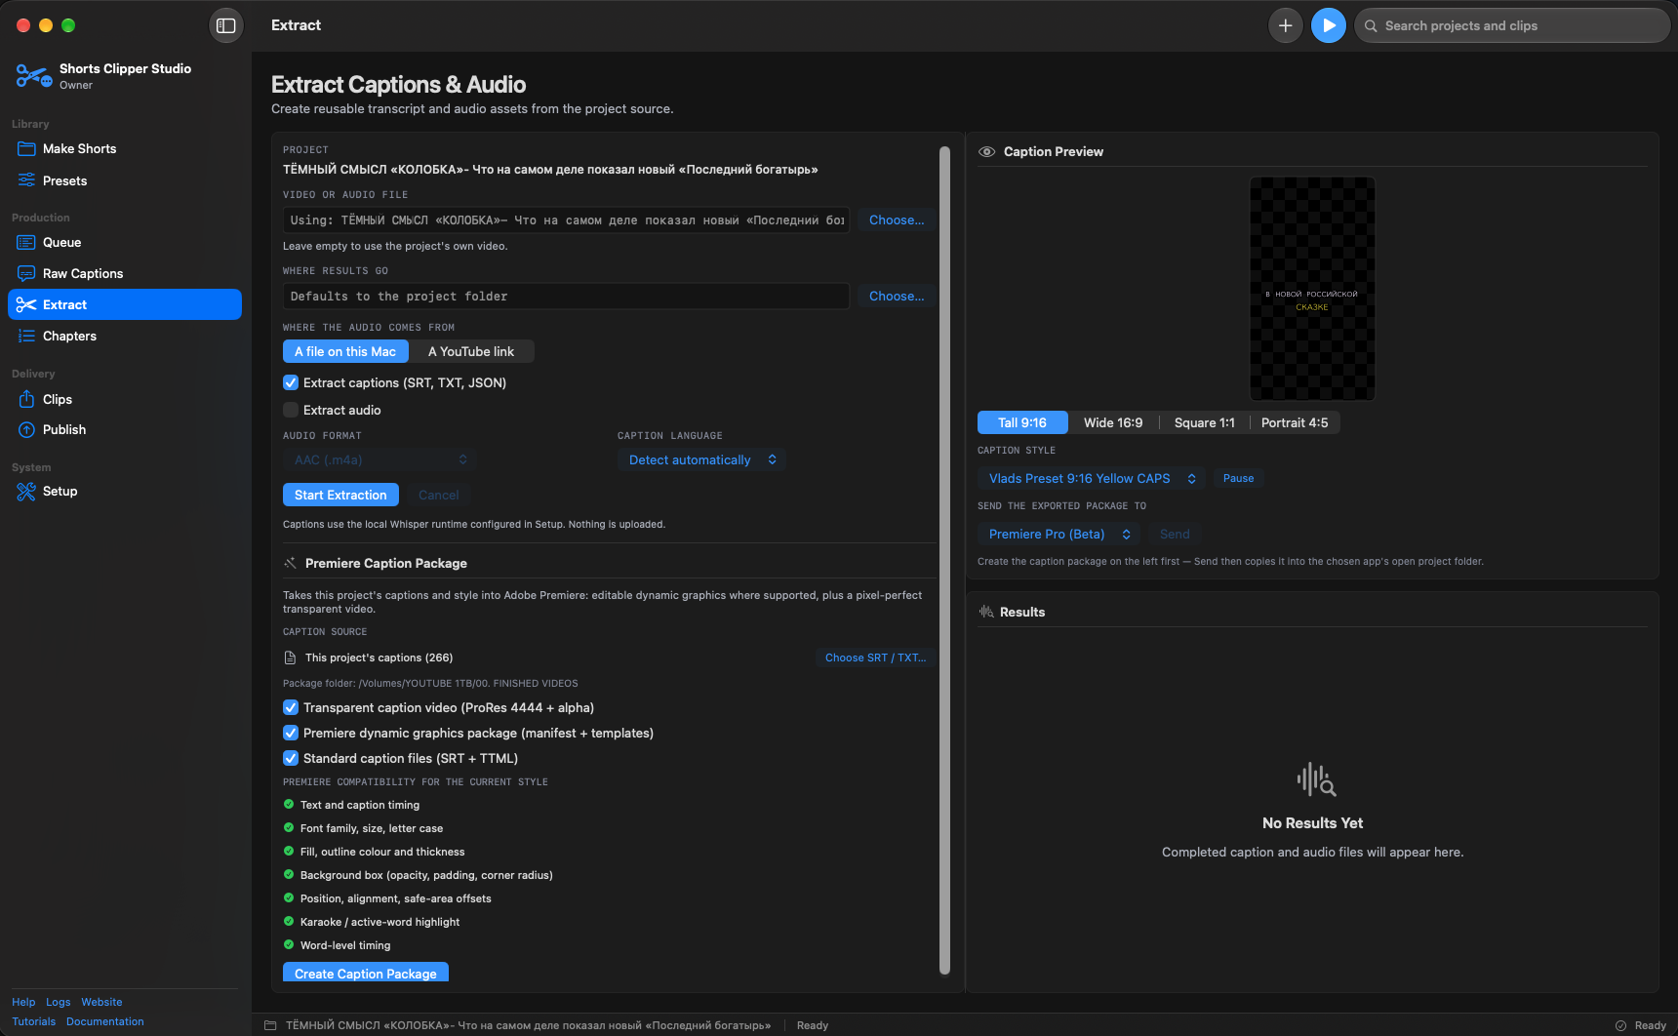Click the Publish upload arrow icon
This screenshot has width=1678, height=1036.
[26, 430]
